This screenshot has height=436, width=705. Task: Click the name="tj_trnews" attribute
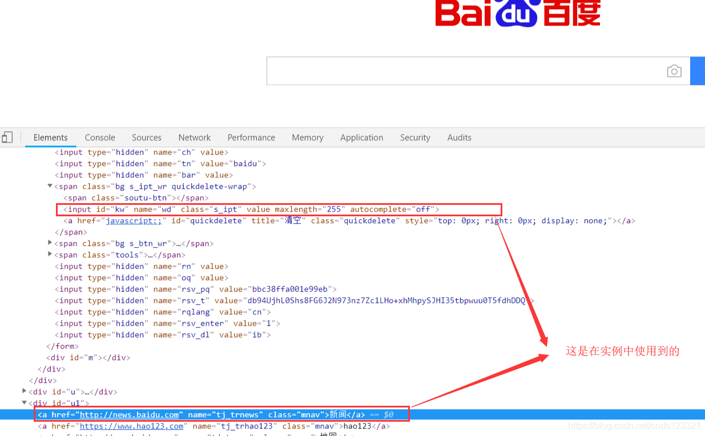[226, 415]
